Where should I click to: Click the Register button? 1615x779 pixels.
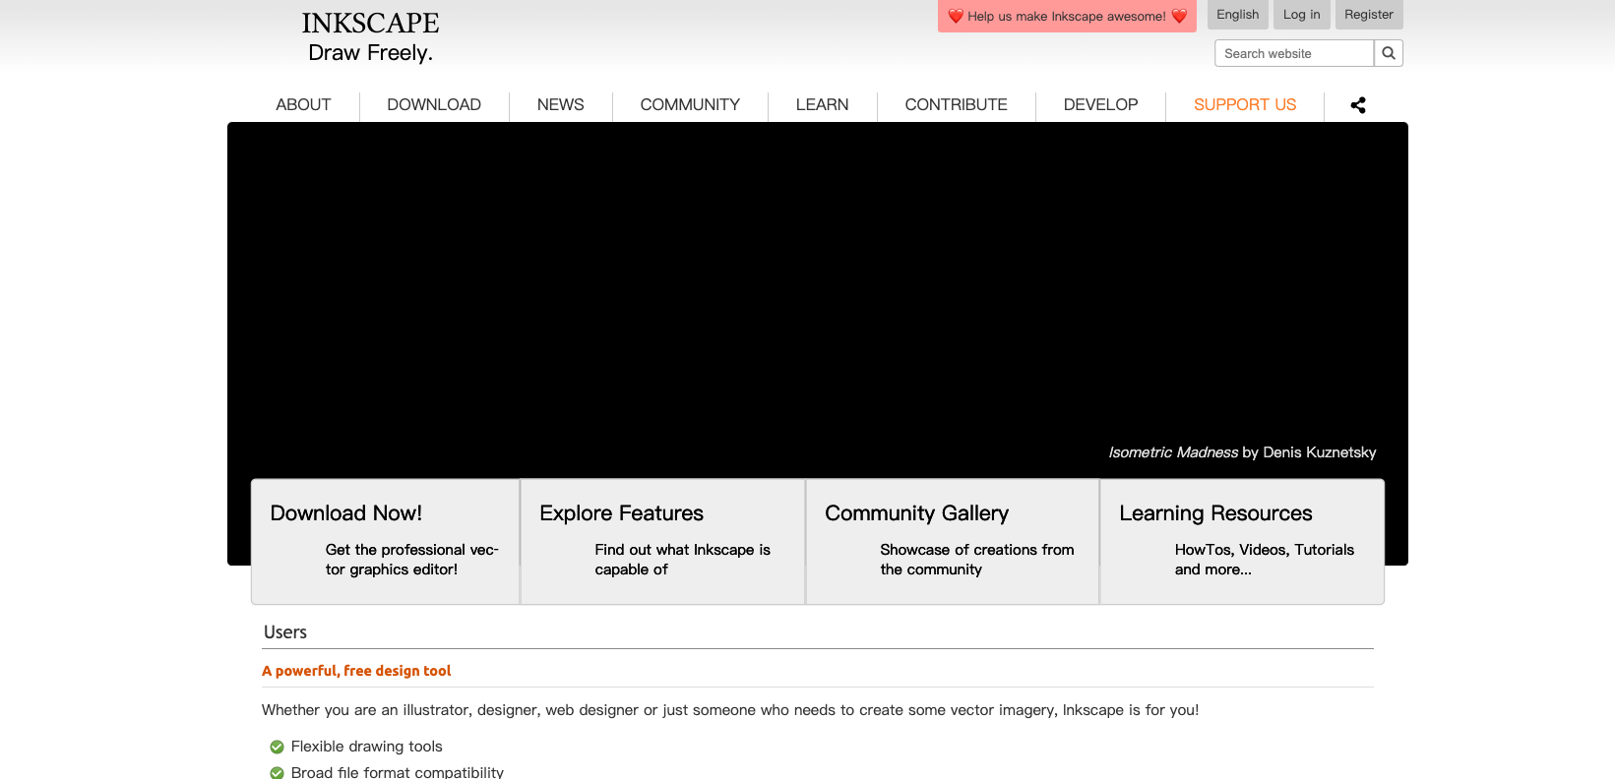click(1369, 15)
